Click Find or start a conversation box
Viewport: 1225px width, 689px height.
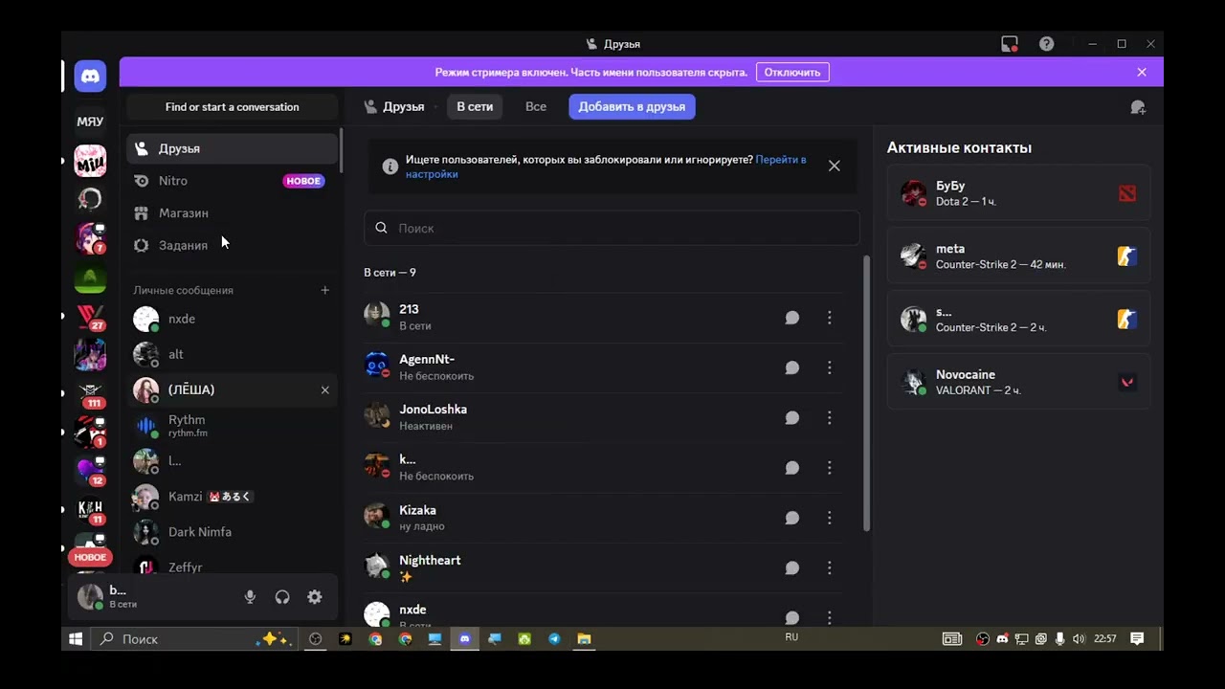pyautogui.click(x=233, y=107)
